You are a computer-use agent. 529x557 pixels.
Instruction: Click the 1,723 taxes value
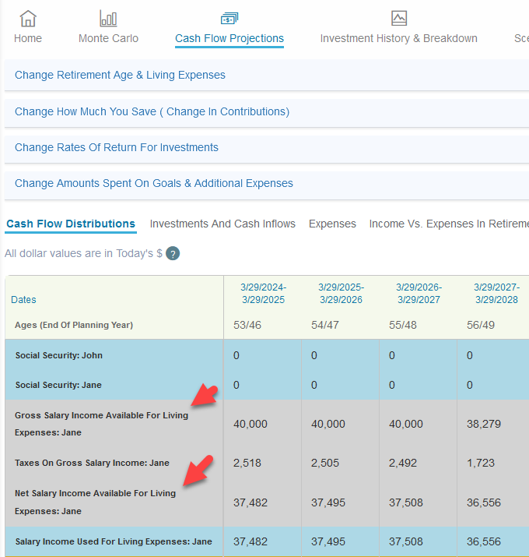(x=481, y=463)
